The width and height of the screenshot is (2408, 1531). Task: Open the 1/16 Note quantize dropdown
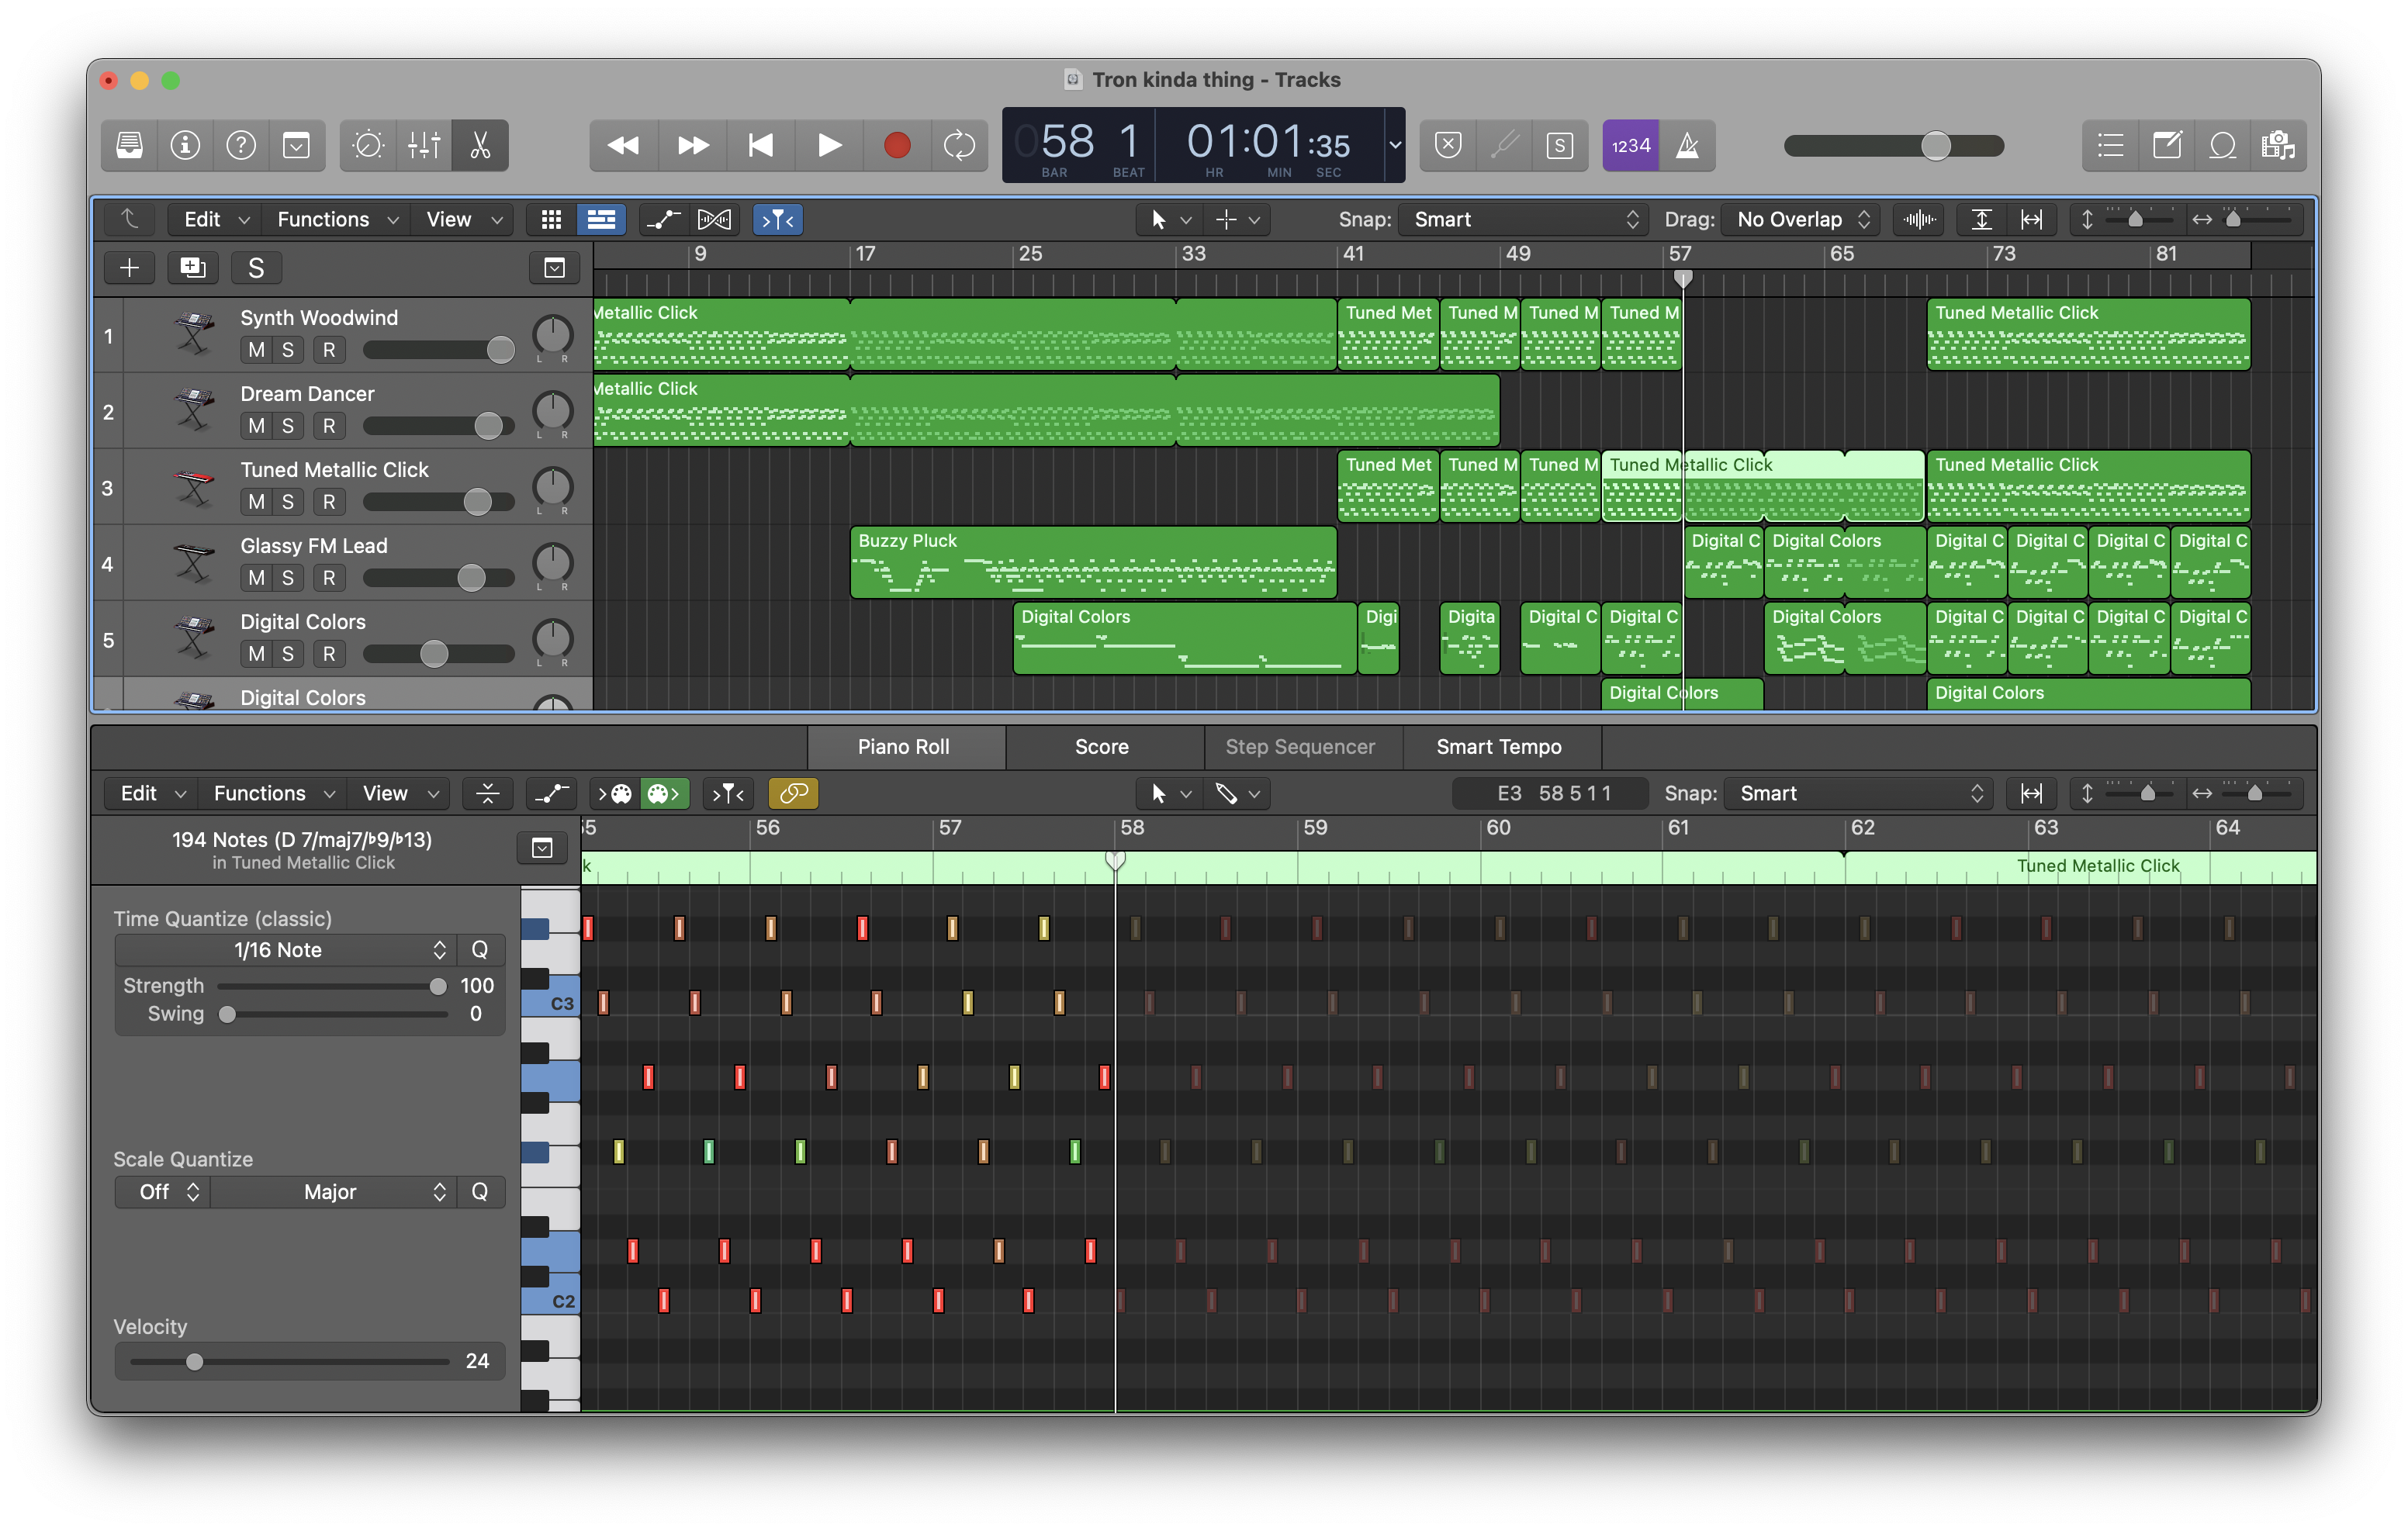tap(286, 950)
